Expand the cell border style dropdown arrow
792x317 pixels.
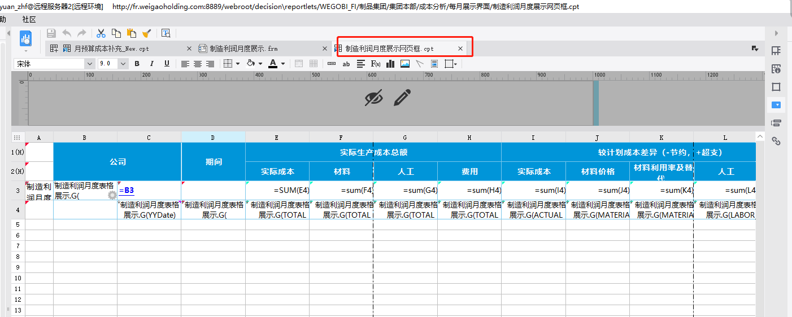point(238,64)
